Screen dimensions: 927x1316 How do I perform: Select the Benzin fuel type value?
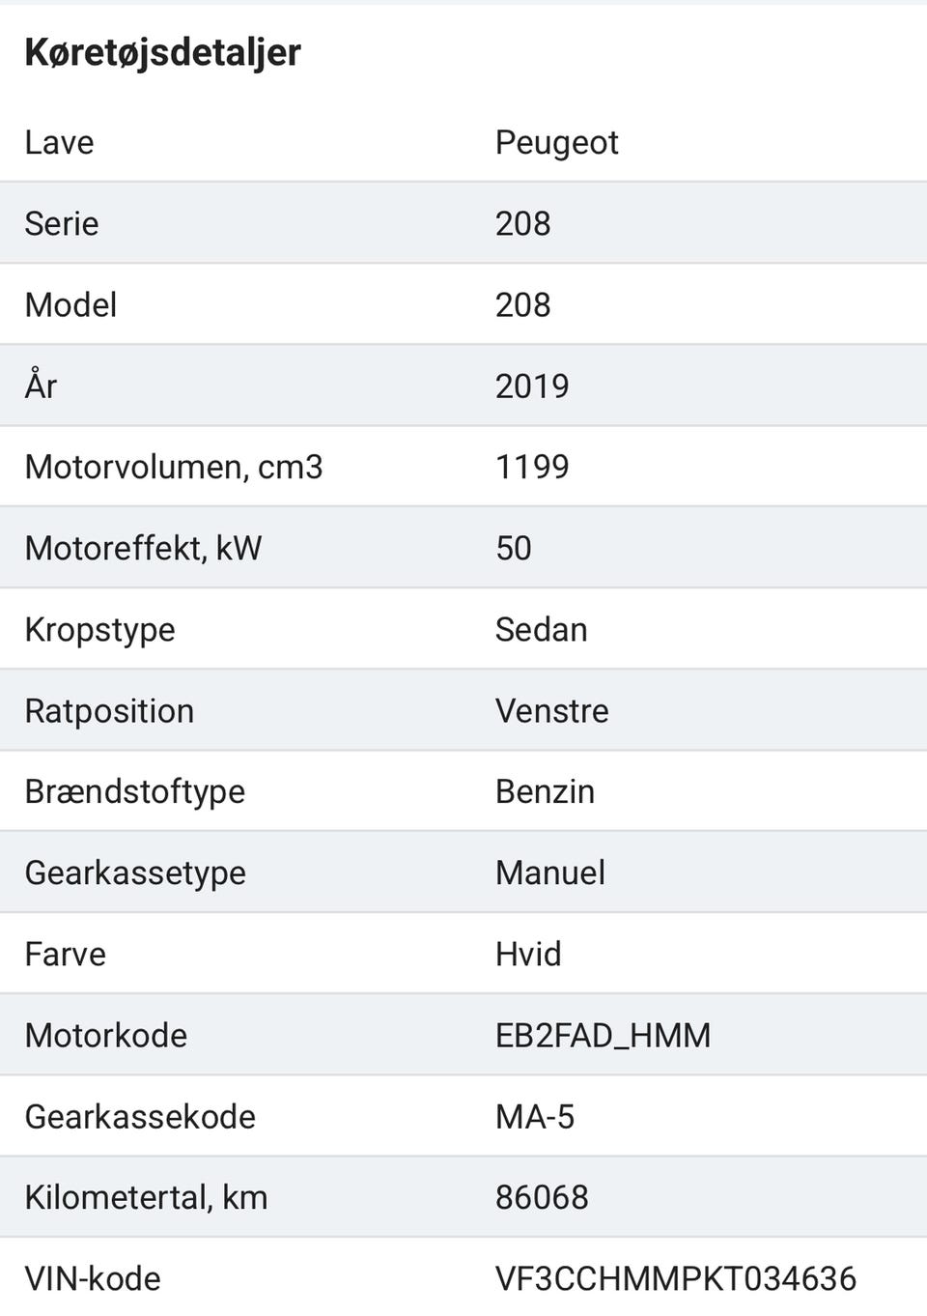545,792
